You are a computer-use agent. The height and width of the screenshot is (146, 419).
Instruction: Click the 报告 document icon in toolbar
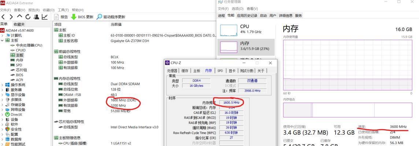click(x=56, y=17)
